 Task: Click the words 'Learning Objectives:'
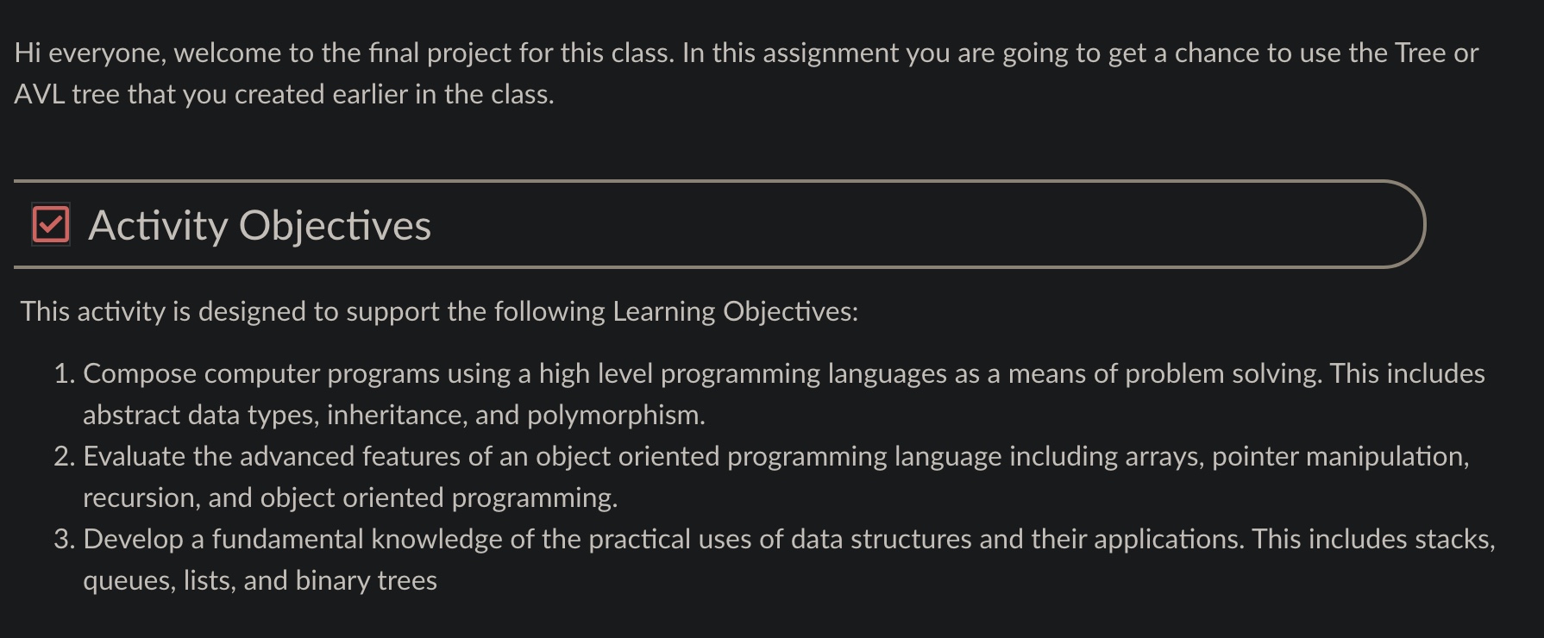tap(736, 311)
